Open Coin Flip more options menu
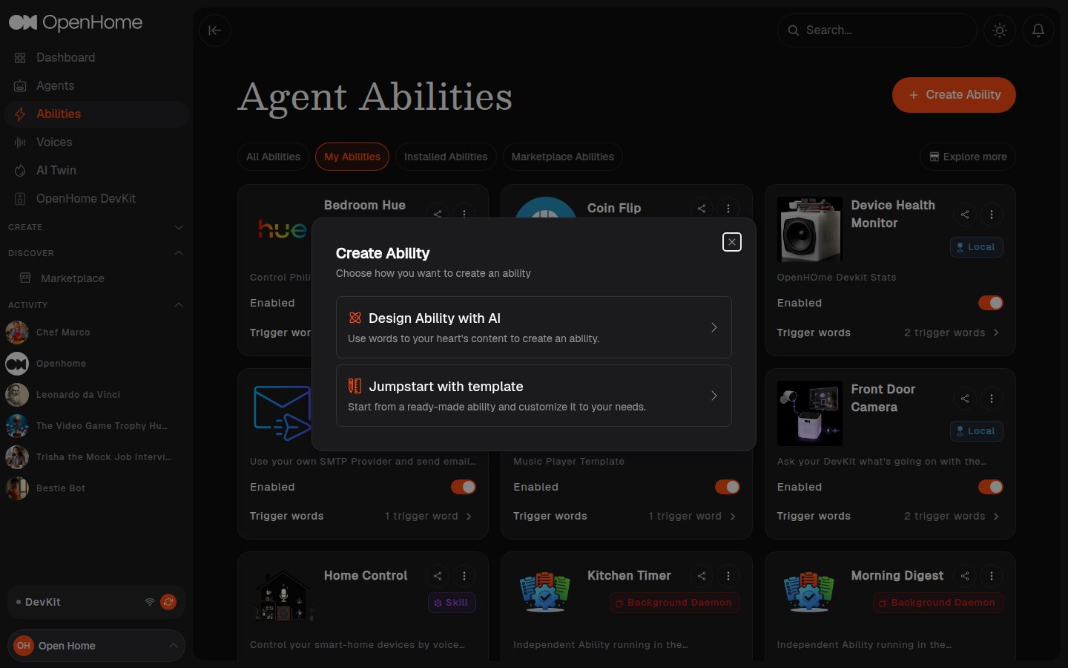Image resolution: width=1068 pixels, height=668 pixels. [x=728, y=209]
